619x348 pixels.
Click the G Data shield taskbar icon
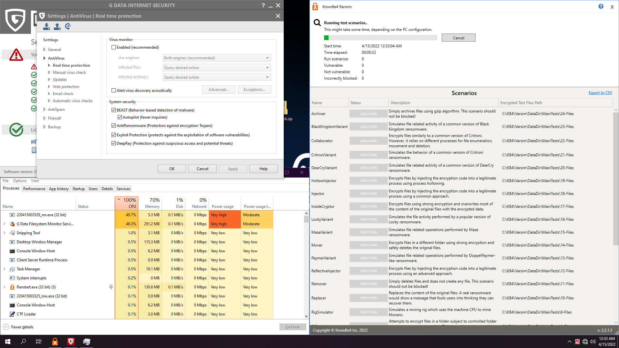(x=71, y=342)
